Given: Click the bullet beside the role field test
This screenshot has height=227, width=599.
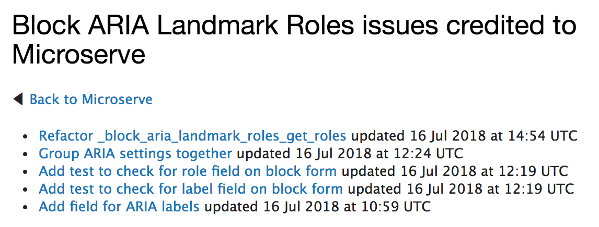Looking at the screenshot, I should pos(24,172).
